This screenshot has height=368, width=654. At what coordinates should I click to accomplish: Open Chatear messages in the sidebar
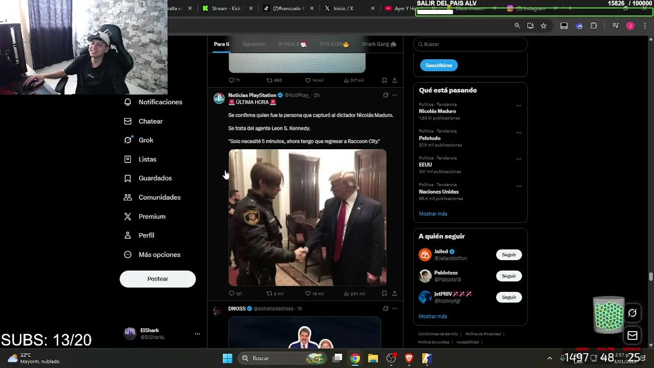point(144,121)
